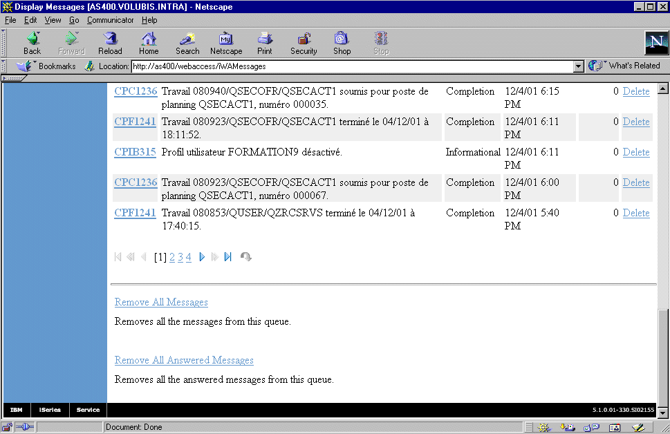Click the component bar grip icon

pos(528,427)
